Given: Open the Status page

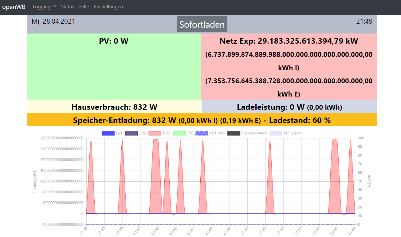Looking at the screenshot, I should (68, 7).
